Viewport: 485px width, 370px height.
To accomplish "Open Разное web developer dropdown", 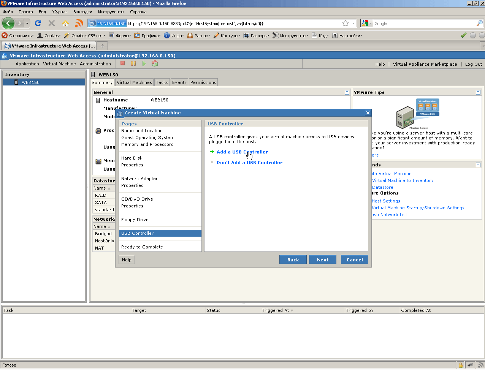I will point(198,36).
